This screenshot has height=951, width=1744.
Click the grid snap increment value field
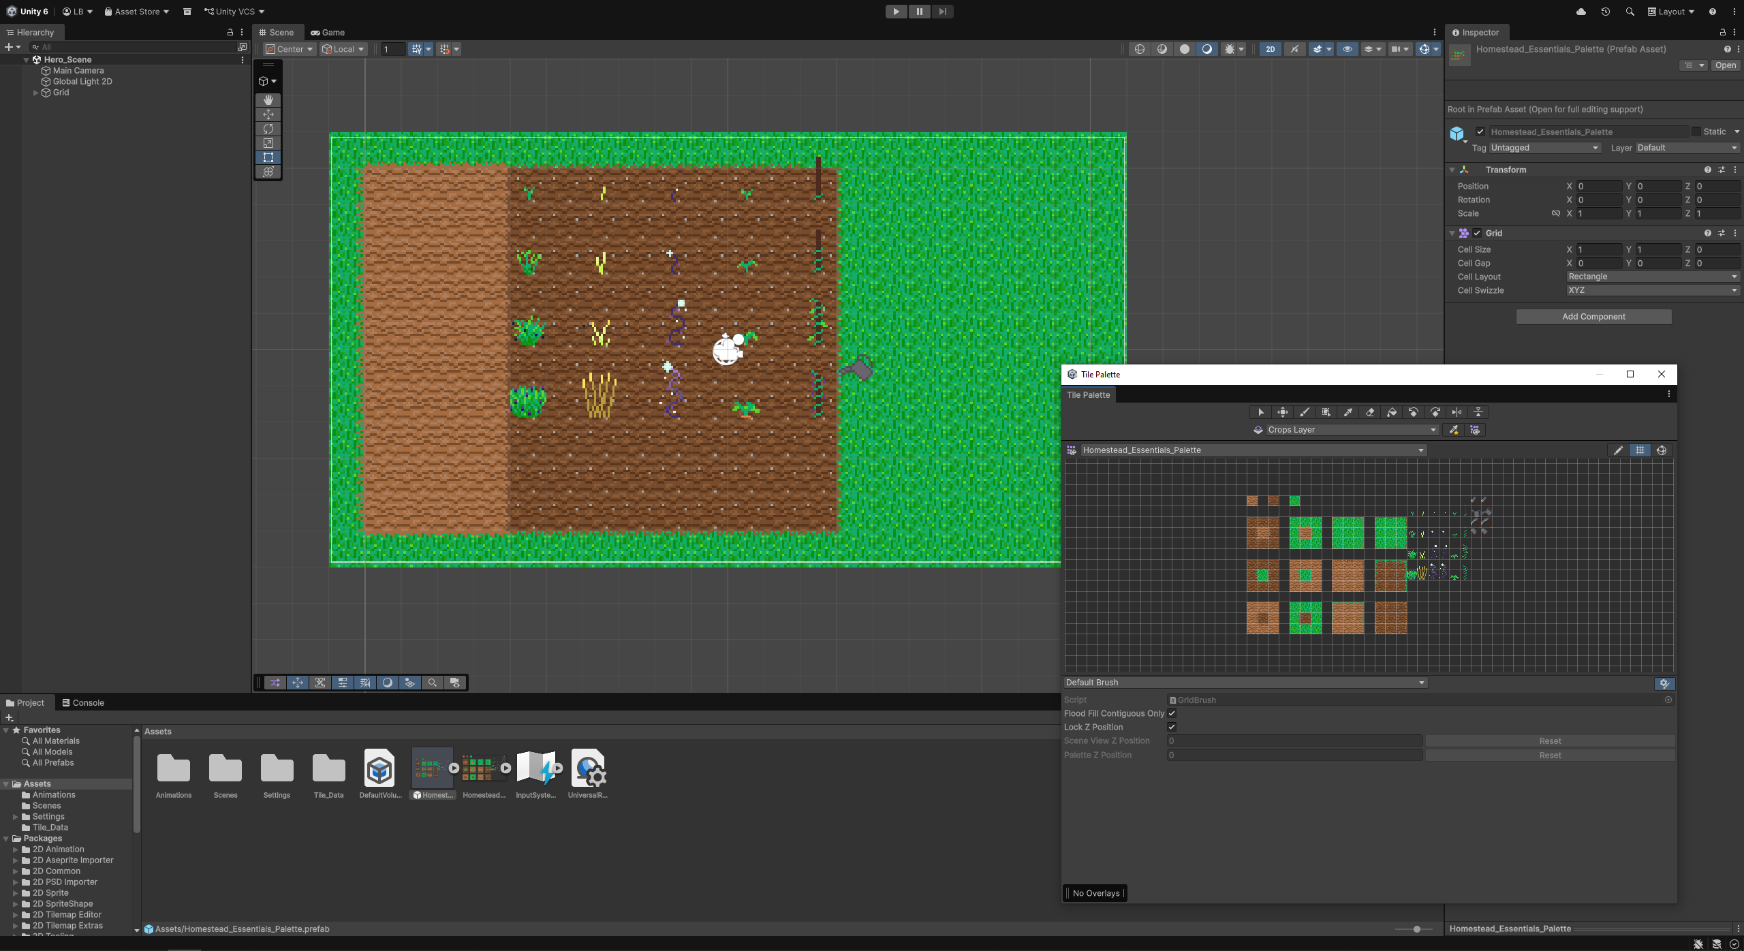point(392,49)
